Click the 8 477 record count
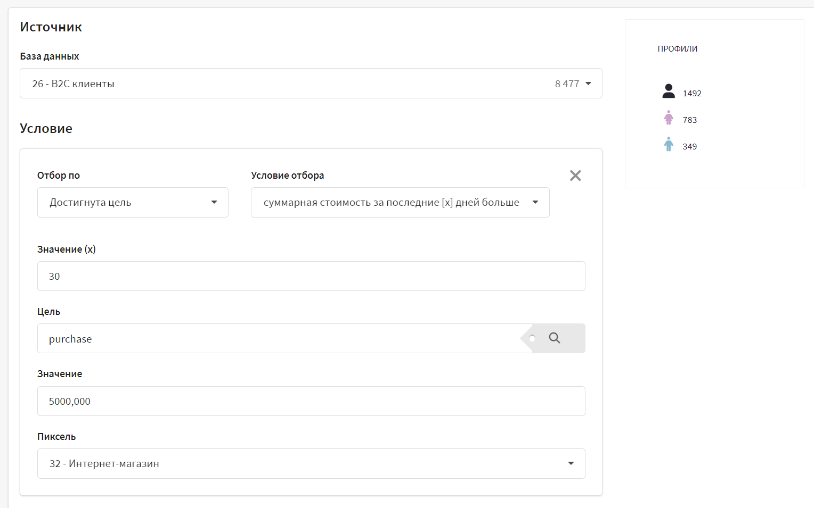814x508 pixels. point(567,84)
